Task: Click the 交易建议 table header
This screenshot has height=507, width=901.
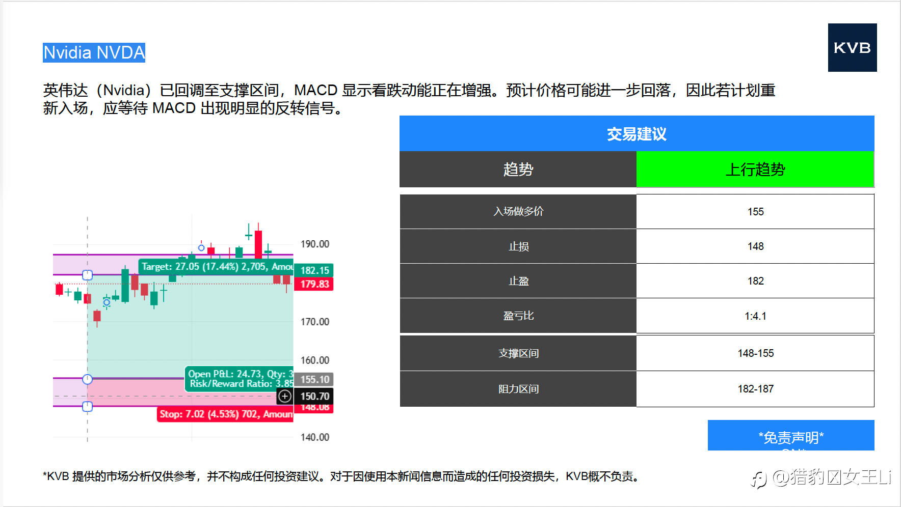Action: click(x=637, y=133)
